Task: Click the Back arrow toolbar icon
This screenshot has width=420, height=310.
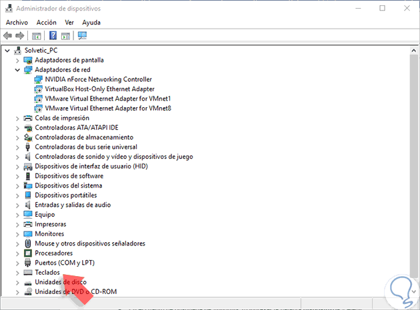Action: [7, 35]
